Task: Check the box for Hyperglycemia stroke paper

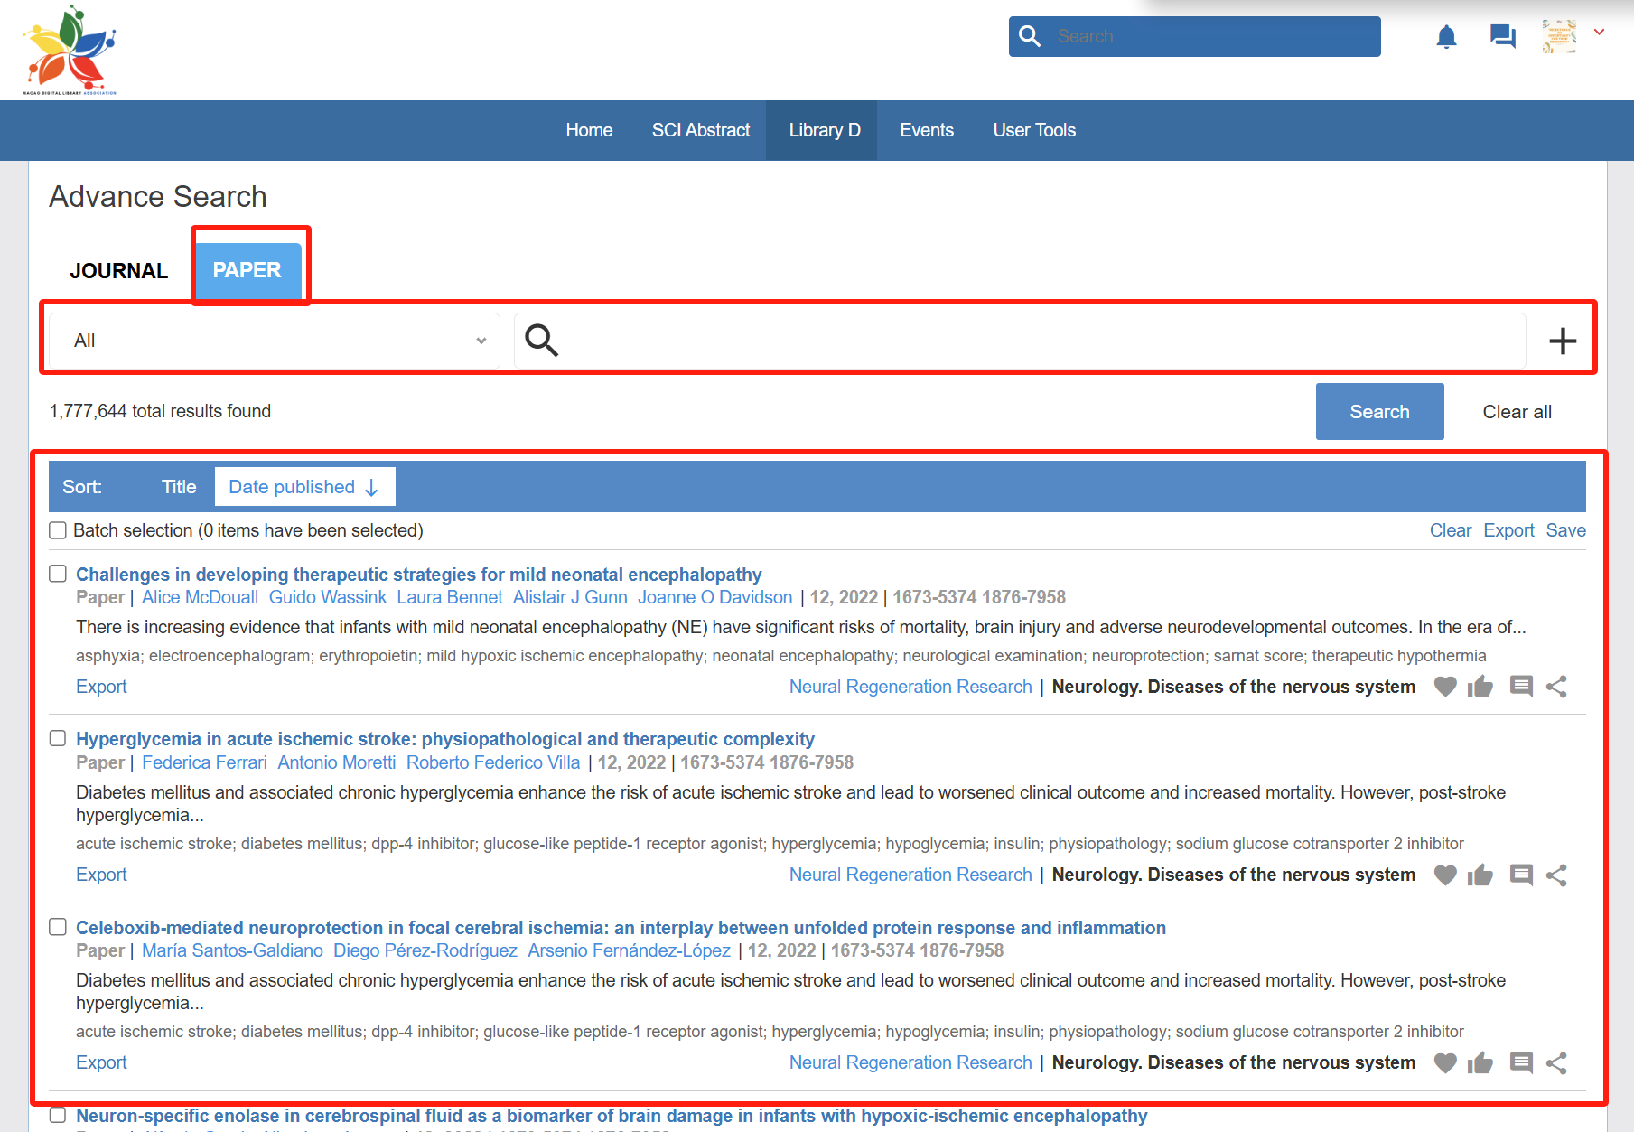Action: point(58,739)
